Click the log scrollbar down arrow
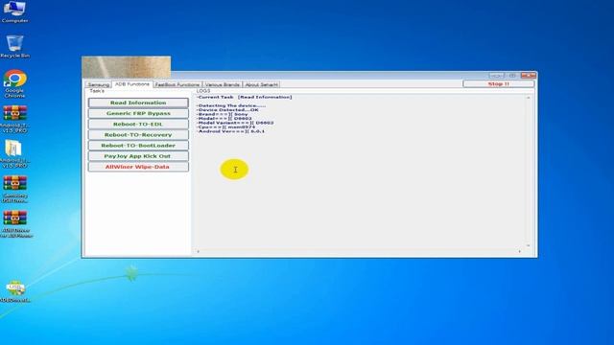Screen dimensions: 614x345 (529, 245)
